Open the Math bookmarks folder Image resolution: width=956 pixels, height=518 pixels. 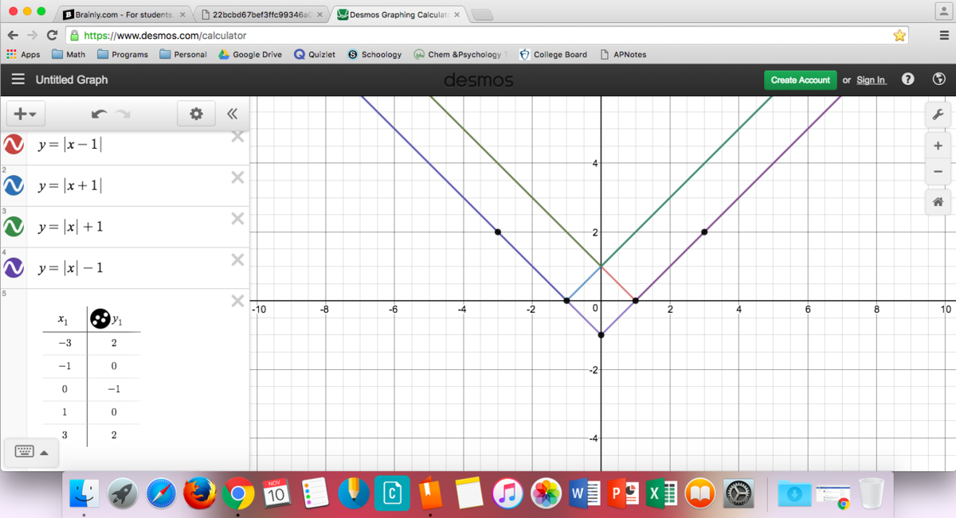tap(69, 54)
